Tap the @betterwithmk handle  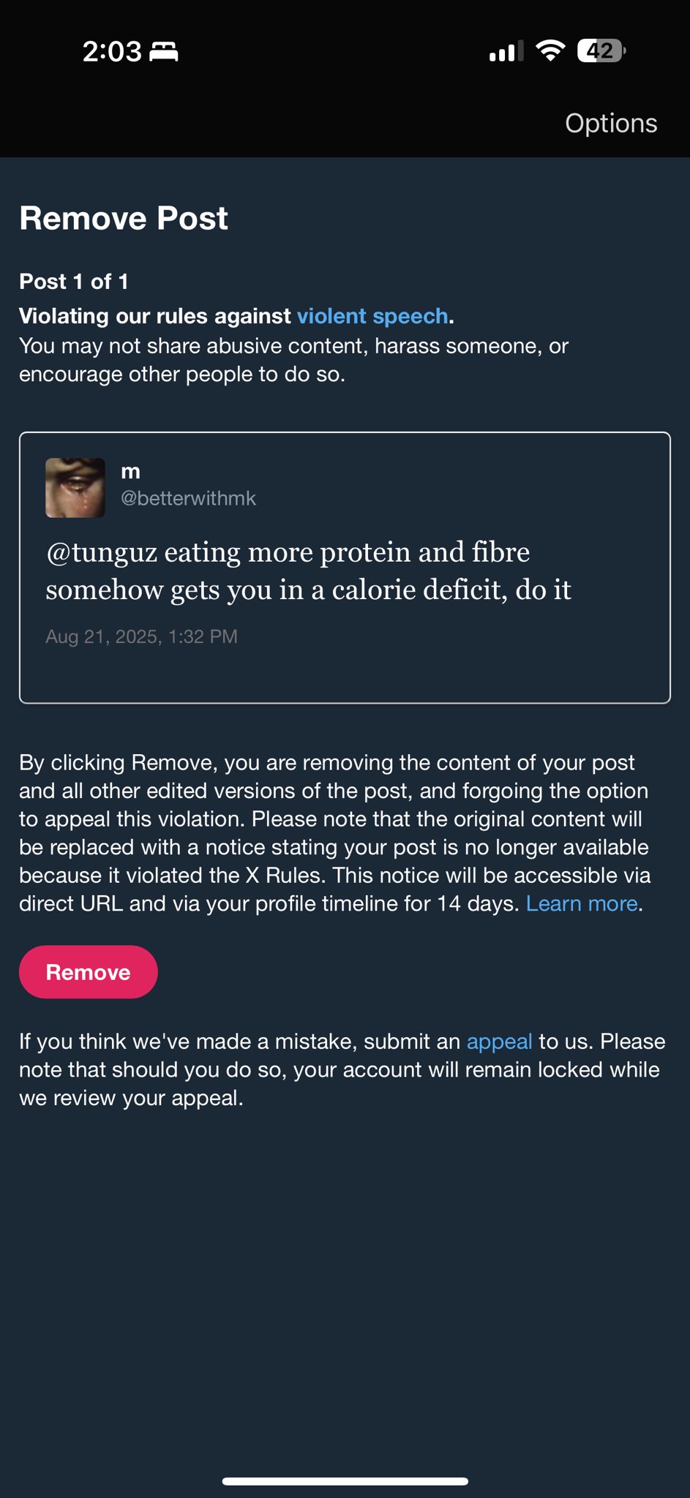tap(188, 498)
